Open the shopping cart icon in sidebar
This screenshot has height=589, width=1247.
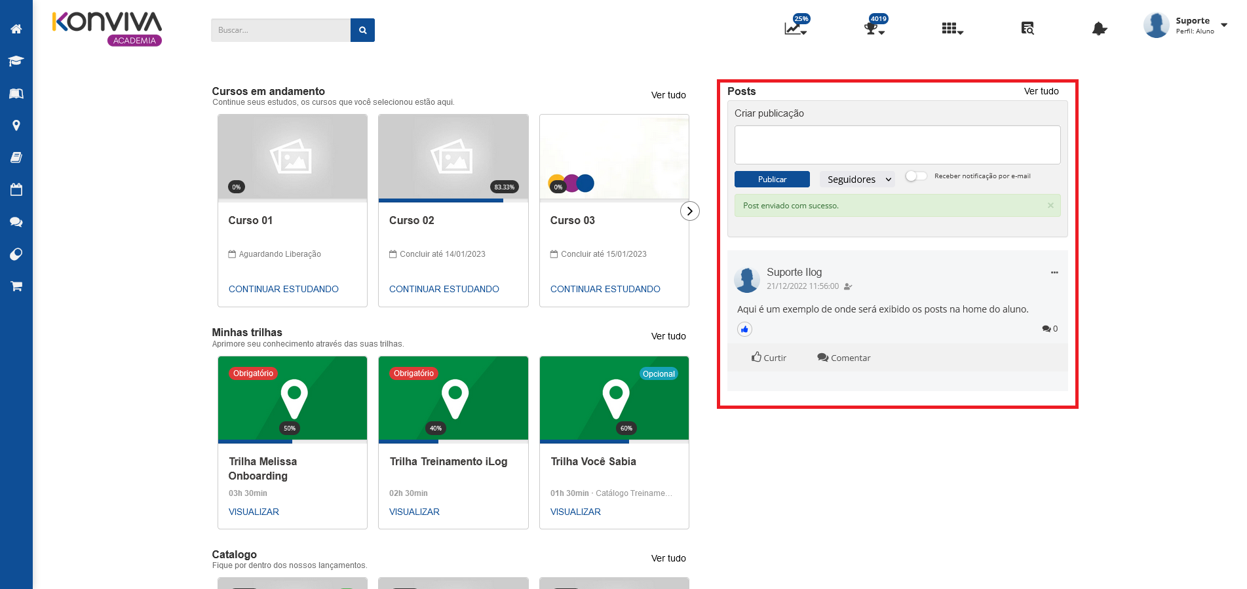[x=16, y=286]
